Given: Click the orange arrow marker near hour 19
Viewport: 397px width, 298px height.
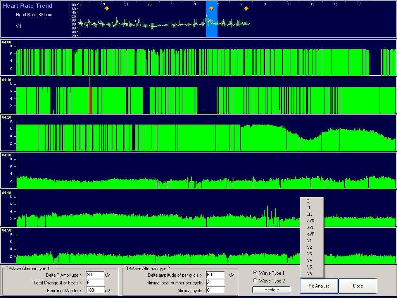Looking at the screenshot, I should [107, 9].
